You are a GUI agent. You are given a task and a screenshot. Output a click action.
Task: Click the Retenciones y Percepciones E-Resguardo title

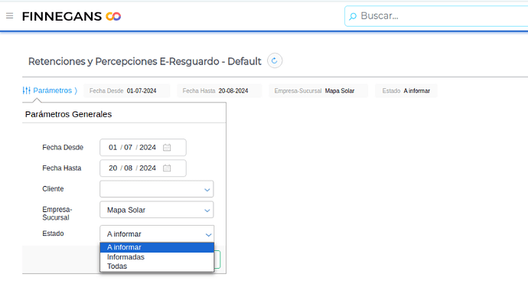145,61
